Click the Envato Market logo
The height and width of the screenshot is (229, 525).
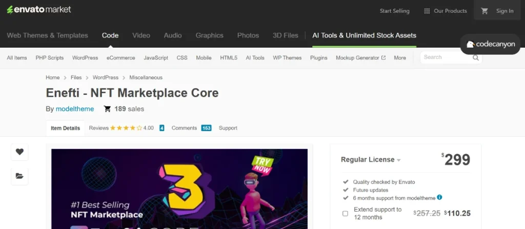[x=39, y=10]
